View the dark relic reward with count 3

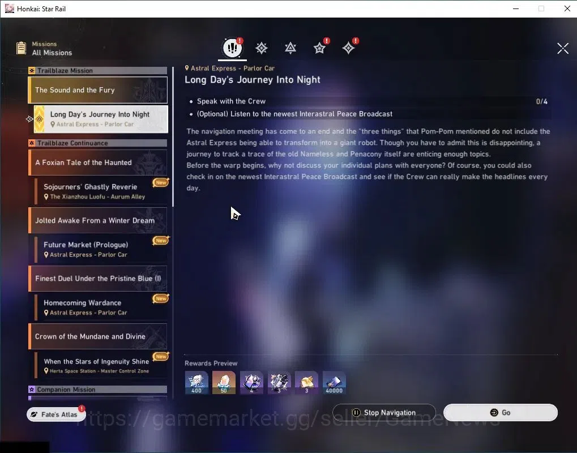[279, 383]
